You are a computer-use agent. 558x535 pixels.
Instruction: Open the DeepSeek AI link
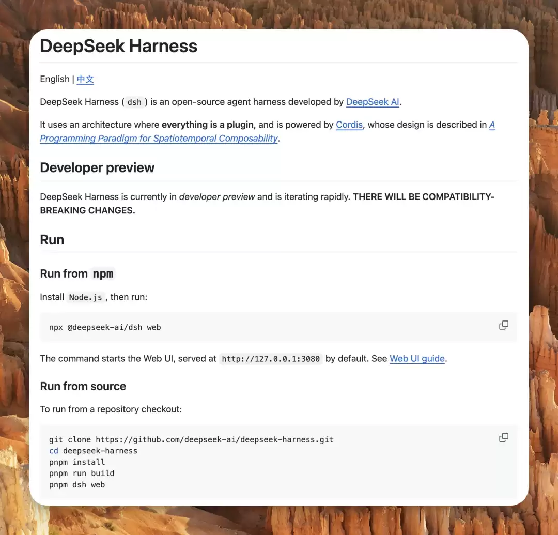[372, 102]
